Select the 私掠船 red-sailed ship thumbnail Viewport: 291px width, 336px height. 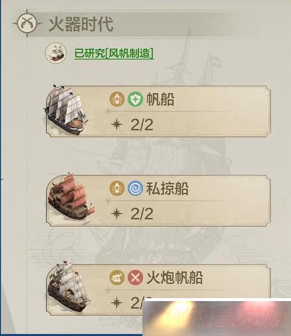(70, 199)
